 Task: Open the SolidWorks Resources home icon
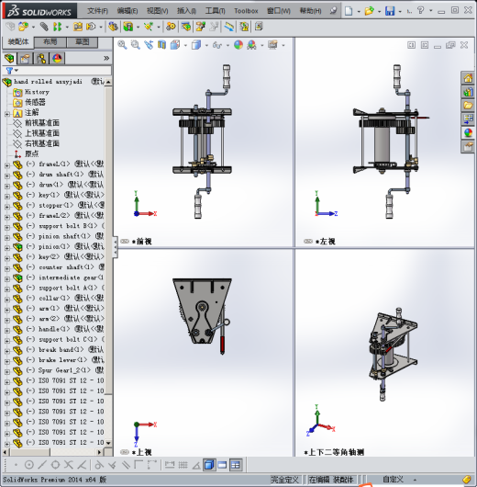(468, 78)
